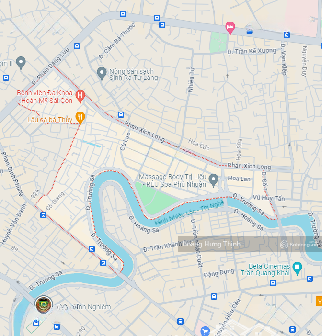Click the Lẩu cá bà Thủy restaurant pin
Image resolution: width=322 pixels, height=336 pixels.
click(x=80, y=118)
